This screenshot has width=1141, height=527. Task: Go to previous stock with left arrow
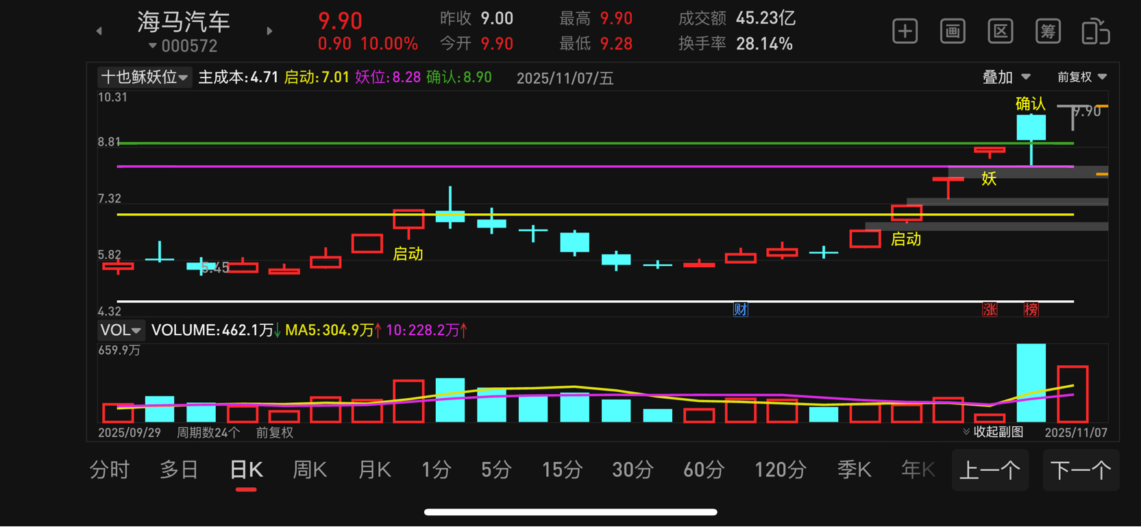click(99, 31)
